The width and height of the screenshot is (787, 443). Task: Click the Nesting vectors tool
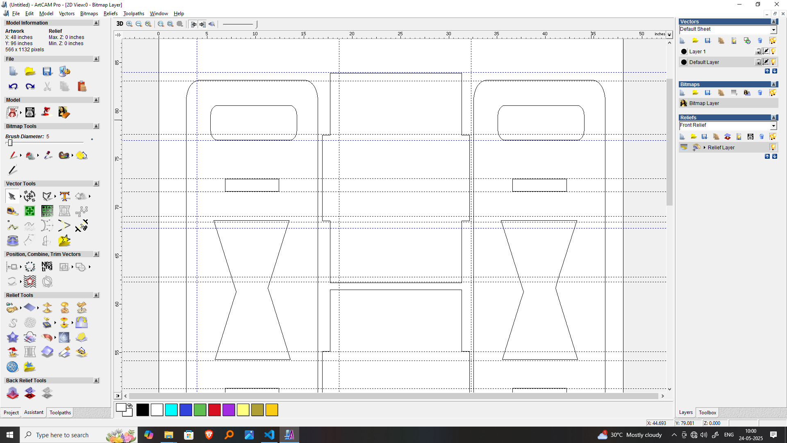point(47,267)
